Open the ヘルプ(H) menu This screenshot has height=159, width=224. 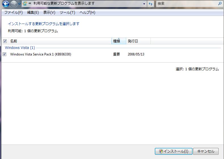(x=87, y=13)
